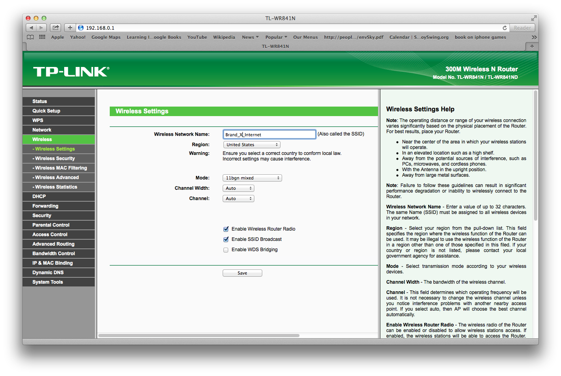
Task: Reload the page with refresh icon
Action: (x=504, y=28)
